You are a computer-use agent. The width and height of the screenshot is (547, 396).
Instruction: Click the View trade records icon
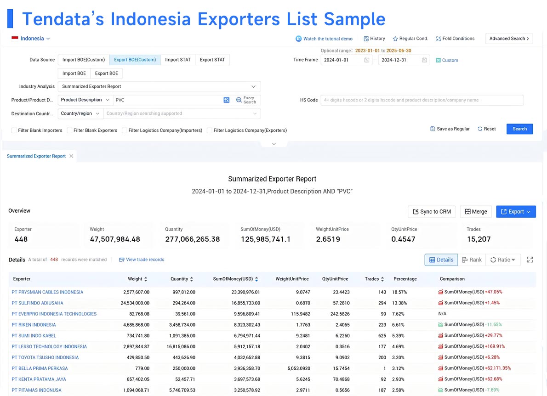[x=121, y=260]
